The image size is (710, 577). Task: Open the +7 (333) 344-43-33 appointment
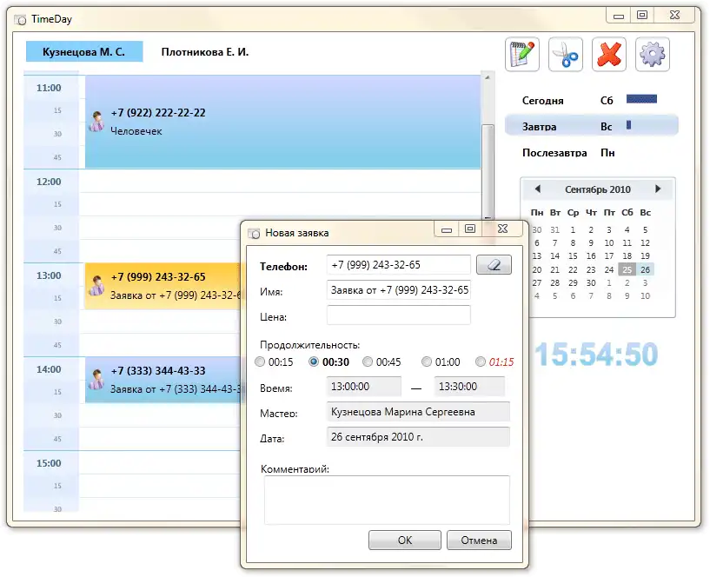pyautogui.click(x=163, y=380)
